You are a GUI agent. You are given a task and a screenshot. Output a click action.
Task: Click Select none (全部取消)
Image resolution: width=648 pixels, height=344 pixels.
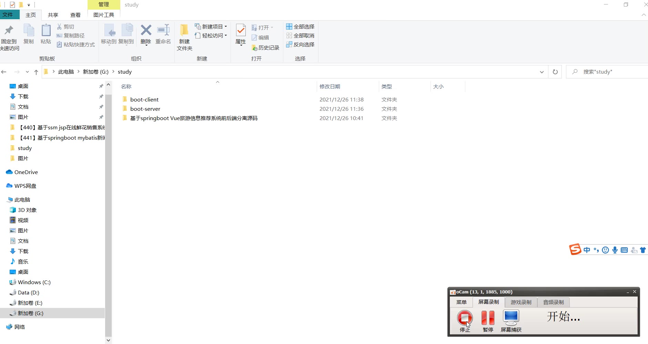click(x=300, y=35)
